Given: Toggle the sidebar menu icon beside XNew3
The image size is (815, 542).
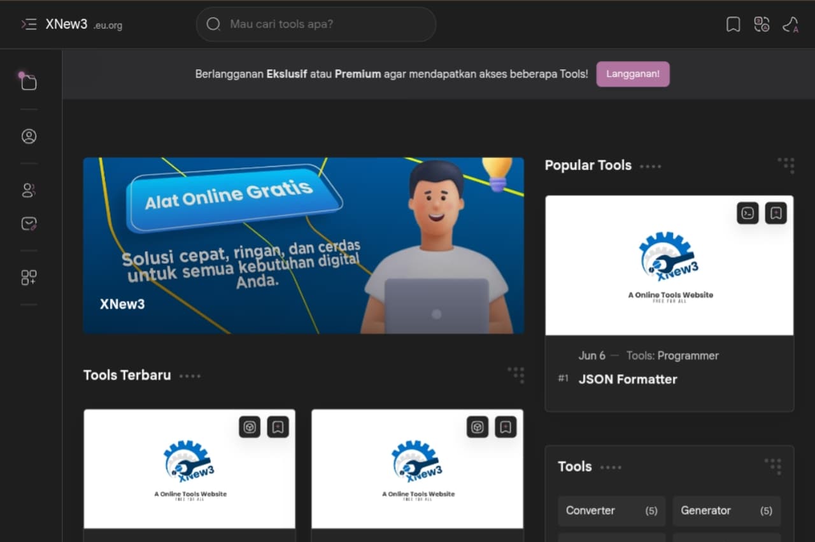Looking at the screenshot, I should [29, 24].
